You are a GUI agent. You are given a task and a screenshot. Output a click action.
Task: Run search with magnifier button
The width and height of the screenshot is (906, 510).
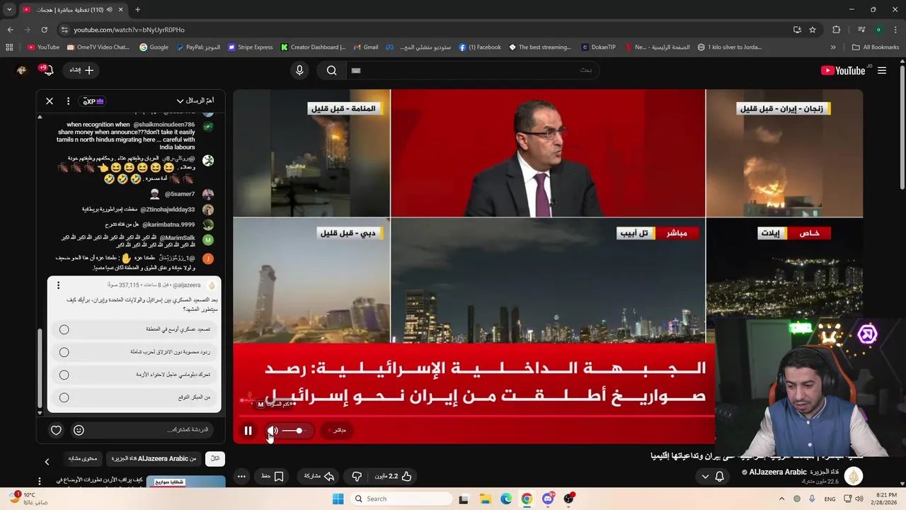point(331,70)
